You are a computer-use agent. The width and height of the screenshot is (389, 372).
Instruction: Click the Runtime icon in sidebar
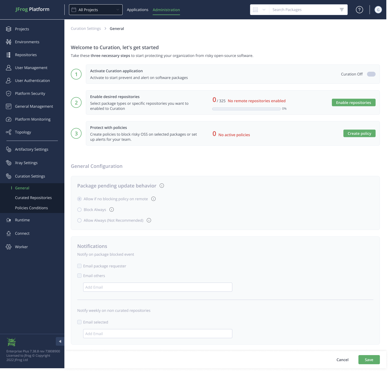[x=9, y=220]
